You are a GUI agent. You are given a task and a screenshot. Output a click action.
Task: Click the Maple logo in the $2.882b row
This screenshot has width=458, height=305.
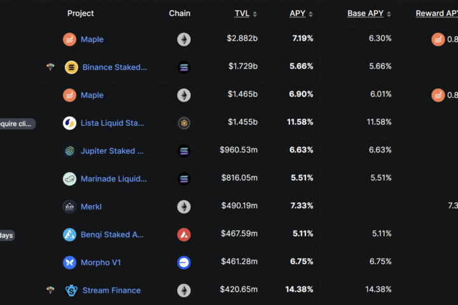[69, 39]
